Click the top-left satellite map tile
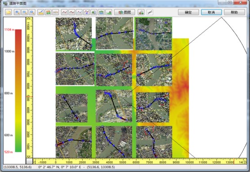 click(x=74, y=34)
